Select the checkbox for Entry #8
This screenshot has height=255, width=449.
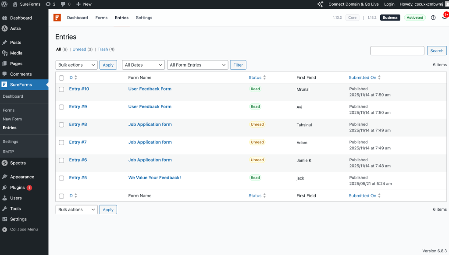coord(61,124)
